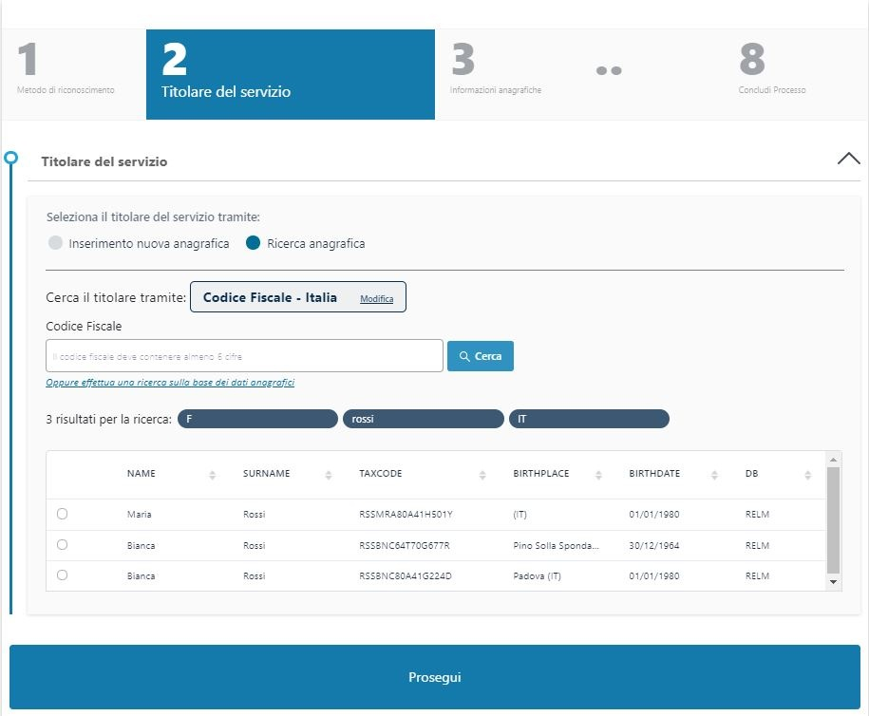The height and width of the screenshot is (716, 869).
Task: Sort results by TAXCODE sort arrows
Action: tap(482, 475)
